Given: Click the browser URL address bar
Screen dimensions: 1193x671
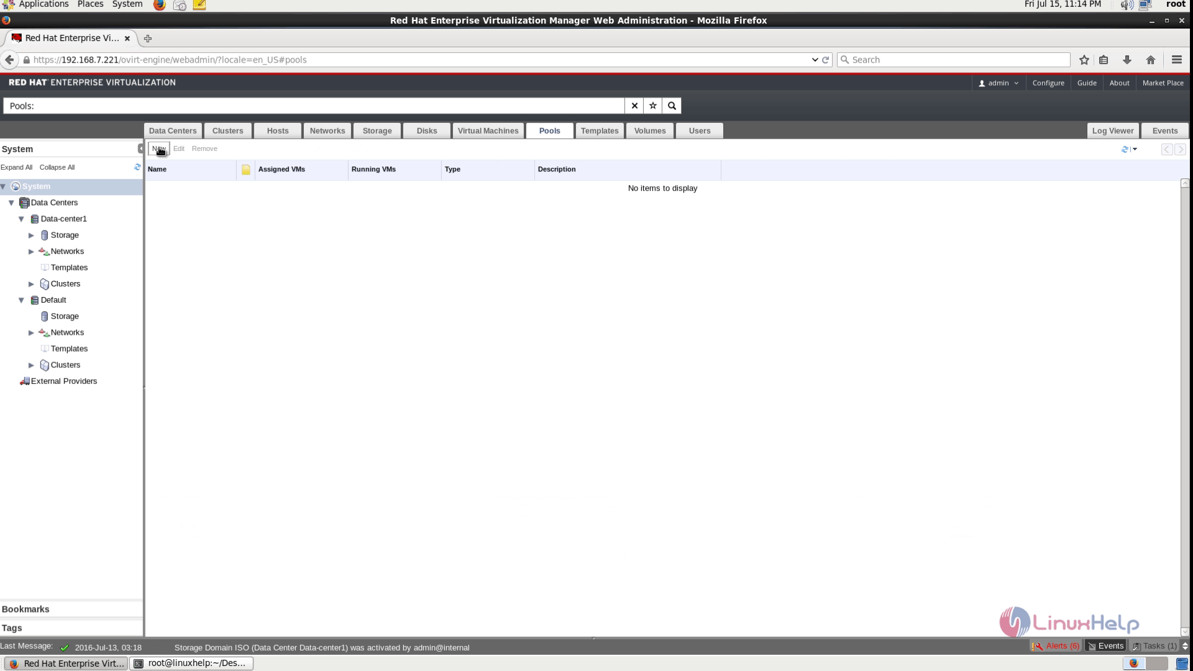Looking at the screenshot, I should tap(416, 60).
